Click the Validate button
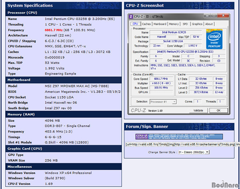This screenshot has height=189, width=240. click(198, 110)
